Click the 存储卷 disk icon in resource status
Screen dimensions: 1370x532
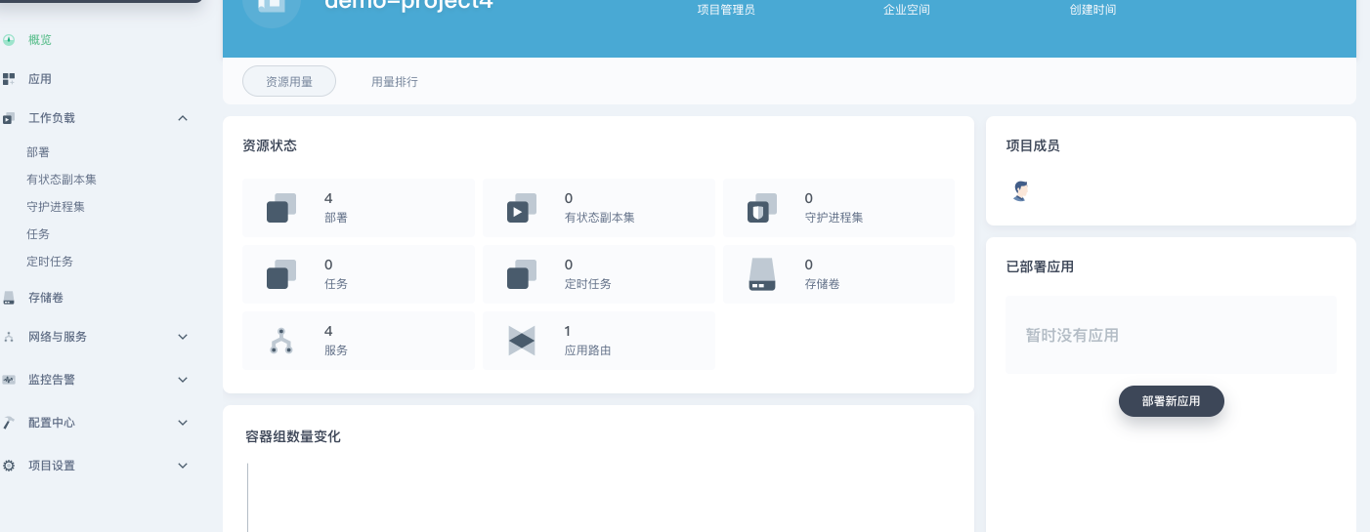(x=761, y=274)
